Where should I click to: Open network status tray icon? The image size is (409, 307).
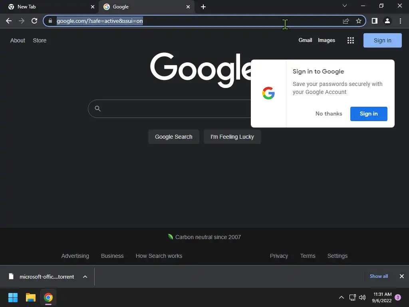(x=352, y=297)
